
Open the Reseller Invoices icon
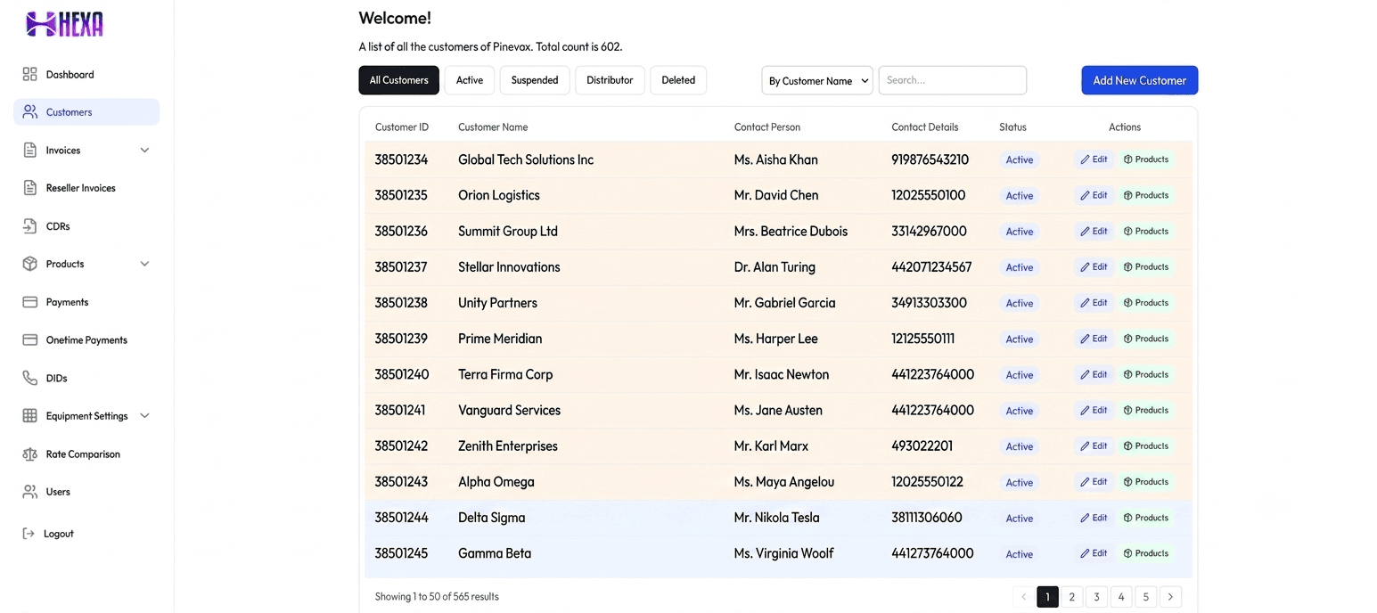pos(30,188)
